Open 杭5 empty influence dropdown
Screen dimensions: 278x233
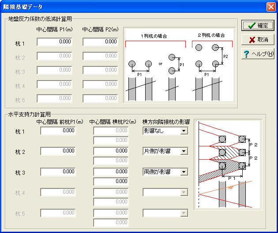(x=184, y=213)
